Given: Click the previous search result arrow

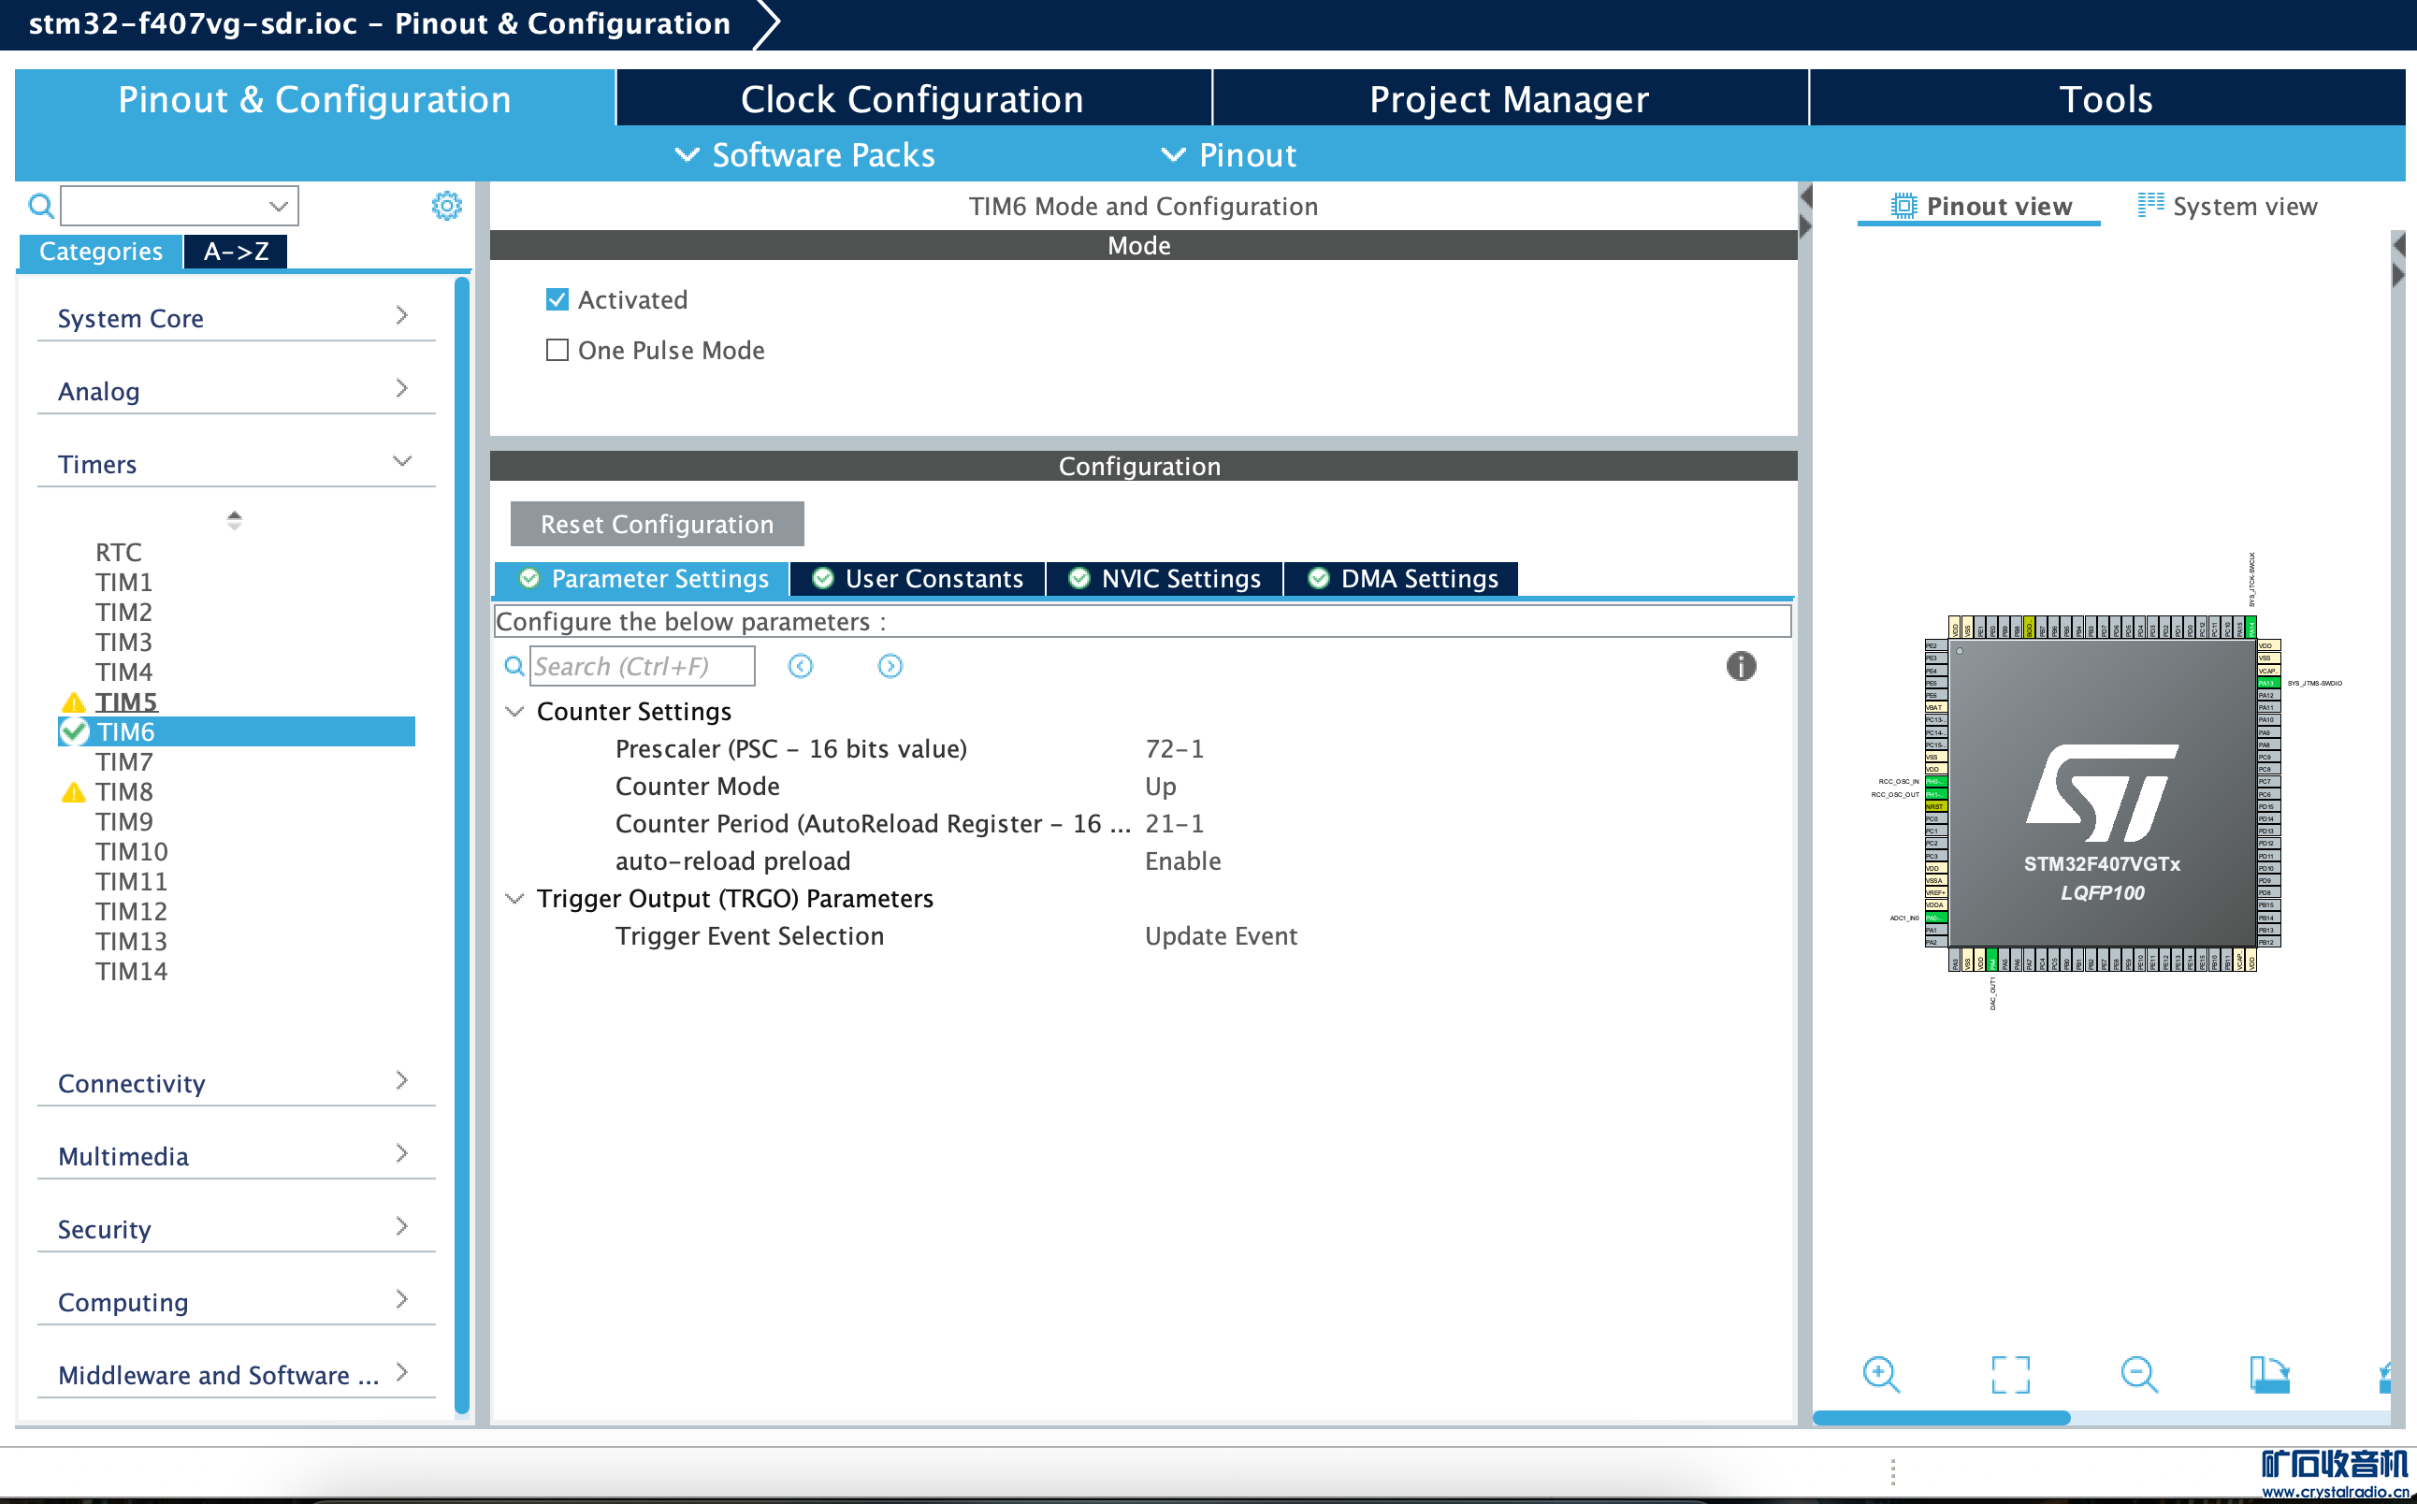Looking at the screenshot, I should pyautogui.click(x=800, y=665).
